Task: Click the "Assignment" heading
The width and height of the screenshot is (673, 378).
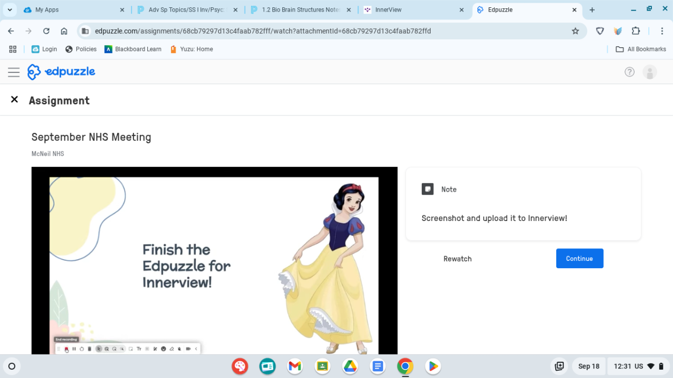Action: 59,100
